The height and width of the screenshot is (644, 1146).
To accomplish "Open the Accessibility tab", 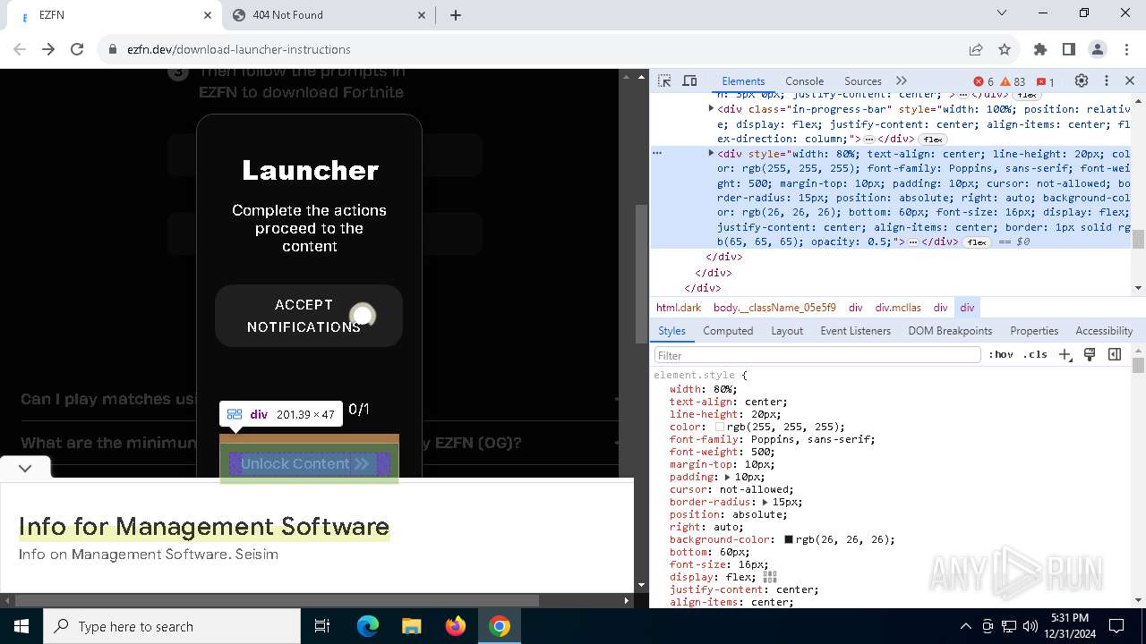I will 1104,331.
